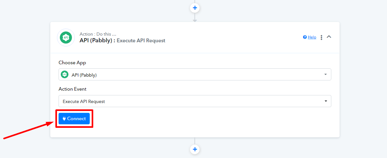387x158 pixels.
Task: Open the Help link
Action: click(312, 37)
